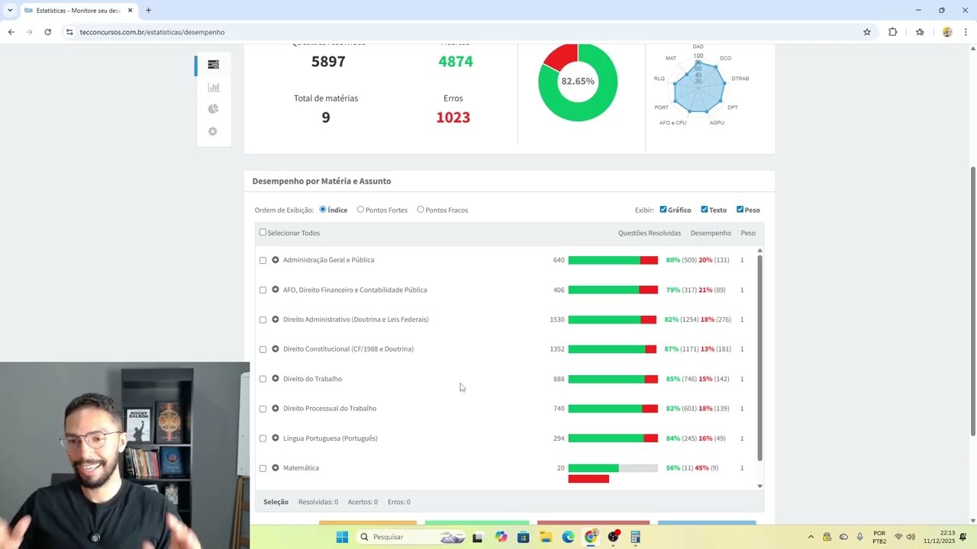
Task: Expand Direito Processual do Trabalho topics
Action: click(276, 409)
